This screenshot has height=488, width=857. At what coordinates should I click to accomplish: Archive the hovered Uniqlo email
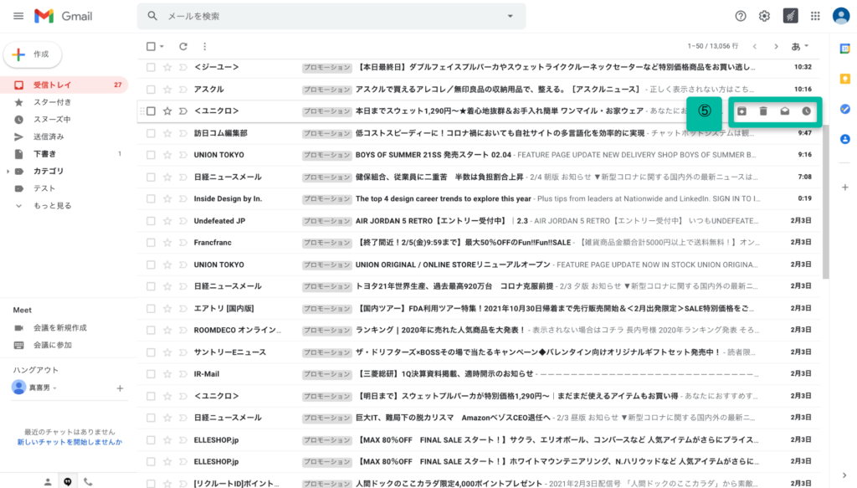pyautogui.click(x=742, y=110)
